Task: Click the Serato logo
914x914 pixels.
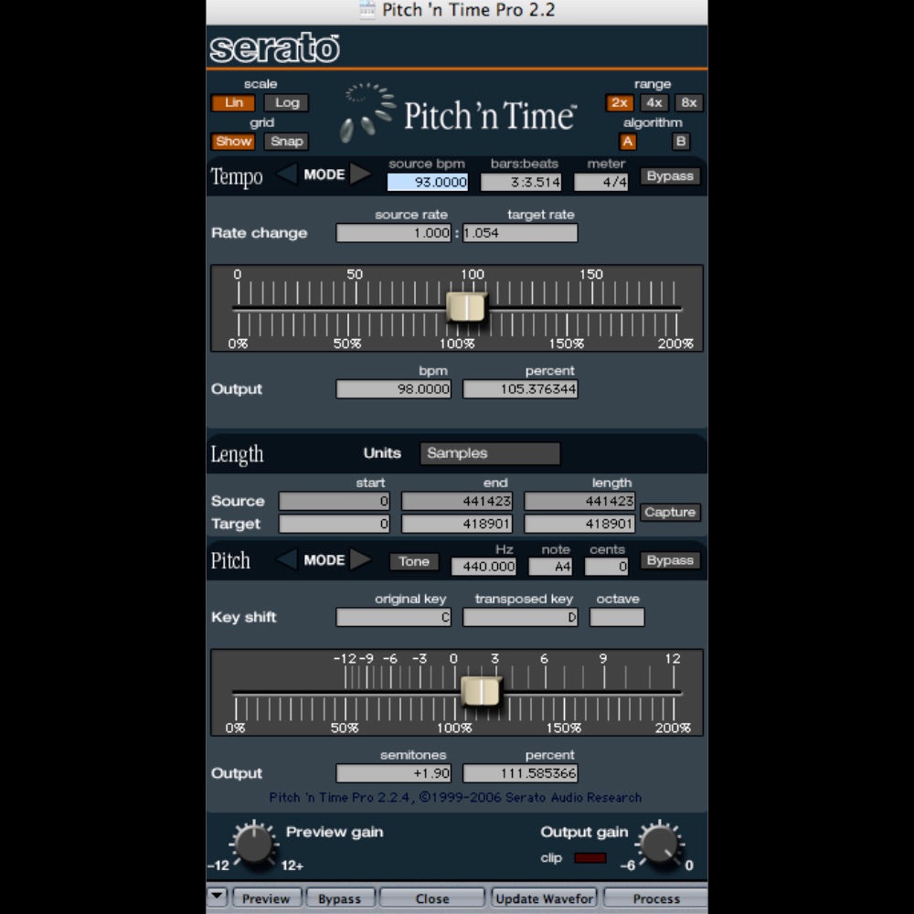Action: coord(274,48)
